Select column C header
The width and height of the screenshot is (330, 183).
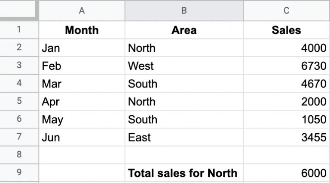287,10
